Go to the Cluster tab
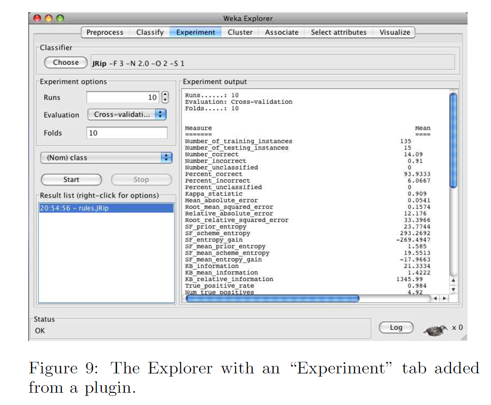 tap(240, 32)
